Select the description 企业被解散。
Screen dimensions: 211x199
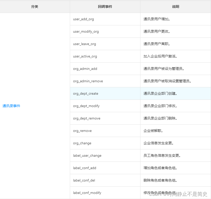153,131
